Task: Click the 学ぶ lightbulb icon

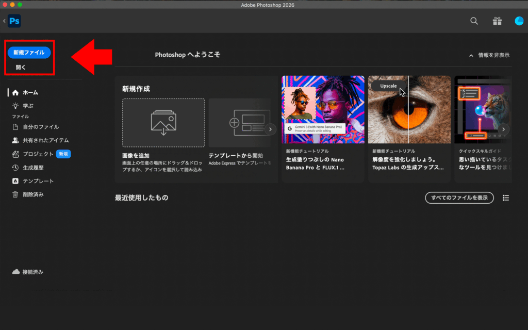Action: pyautogui.click(x=15, y=106)
